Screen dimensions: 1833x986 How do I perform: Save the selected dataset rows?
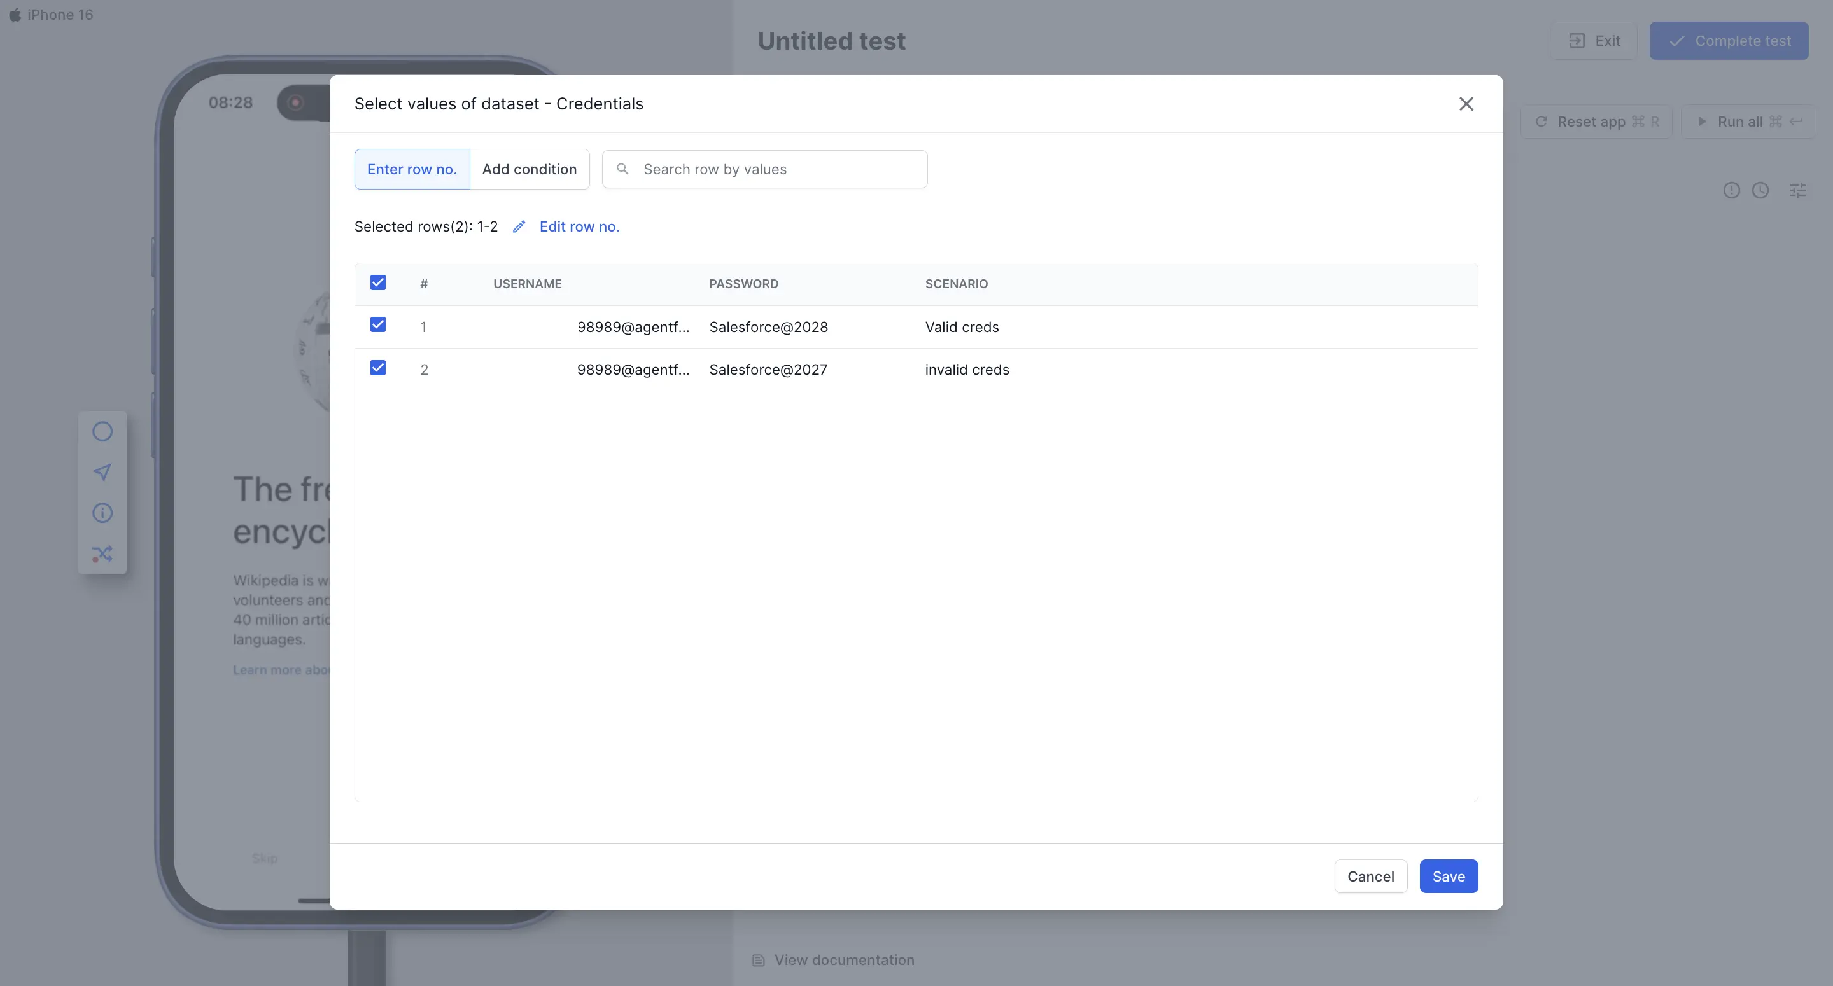coord(1449,877)
